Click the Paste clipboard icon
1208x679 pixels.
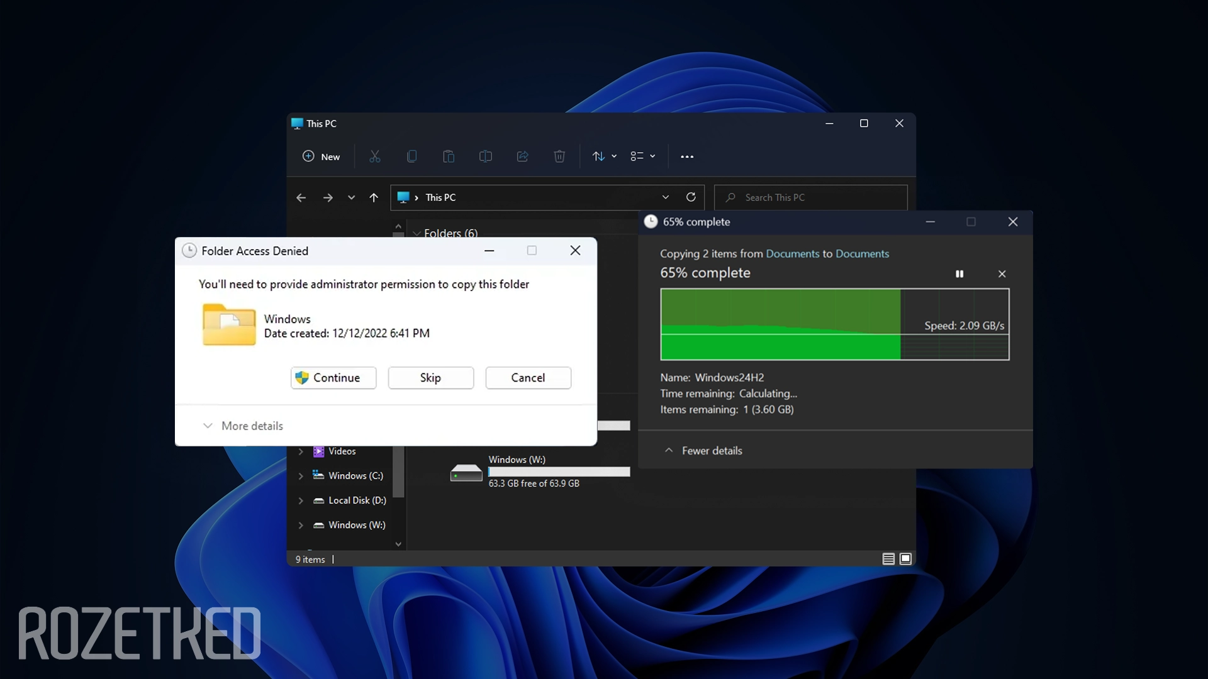[x=449, y=157]
